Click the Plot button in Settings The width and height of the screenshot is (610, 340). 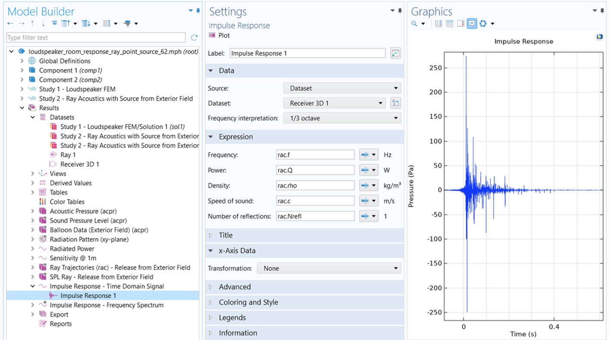point(220,35)
